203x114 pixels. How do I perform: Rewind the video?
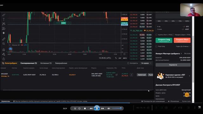click(91, 108)
